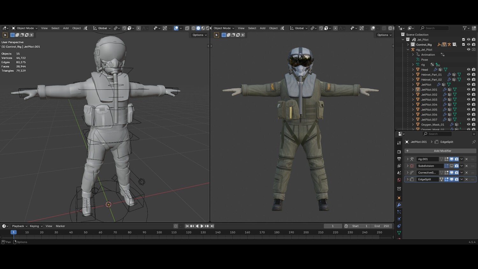Image resolution: width=478 pixels, height=269 pixels.
Task: Toggle X-ray in the left viewport
Action: point(187,28)
